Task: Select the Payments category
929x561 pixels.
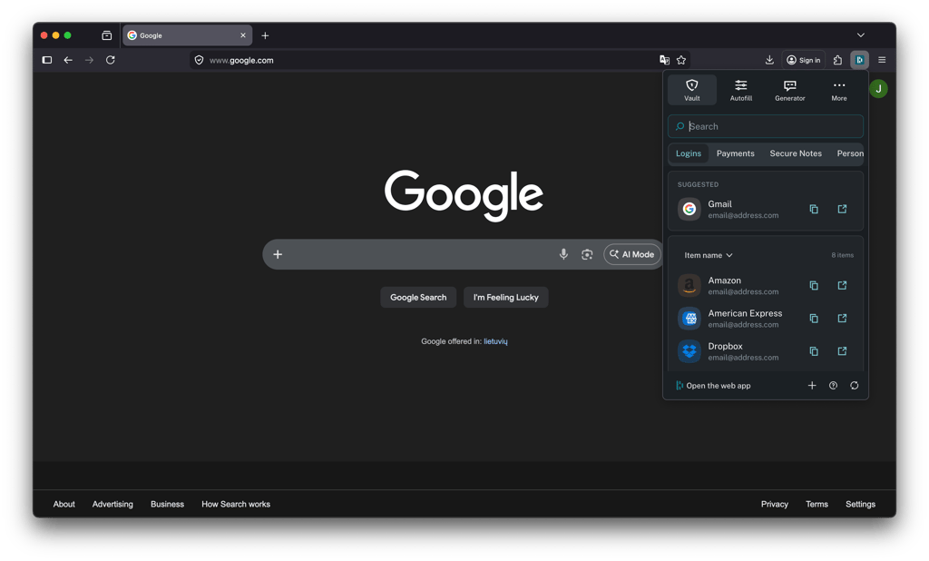Action: [735, 153]
